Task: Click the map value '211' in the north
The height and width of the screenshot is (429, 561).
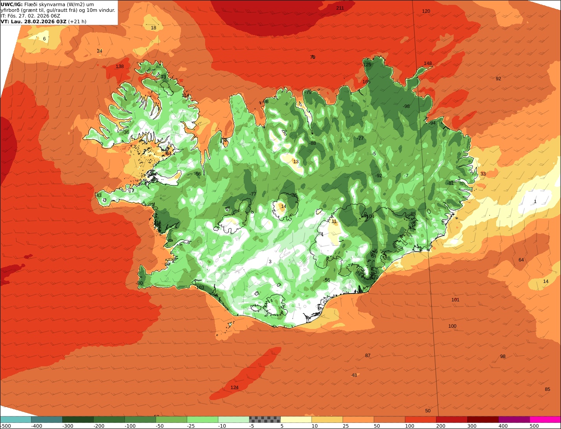Action: click(x=340, y=8)
